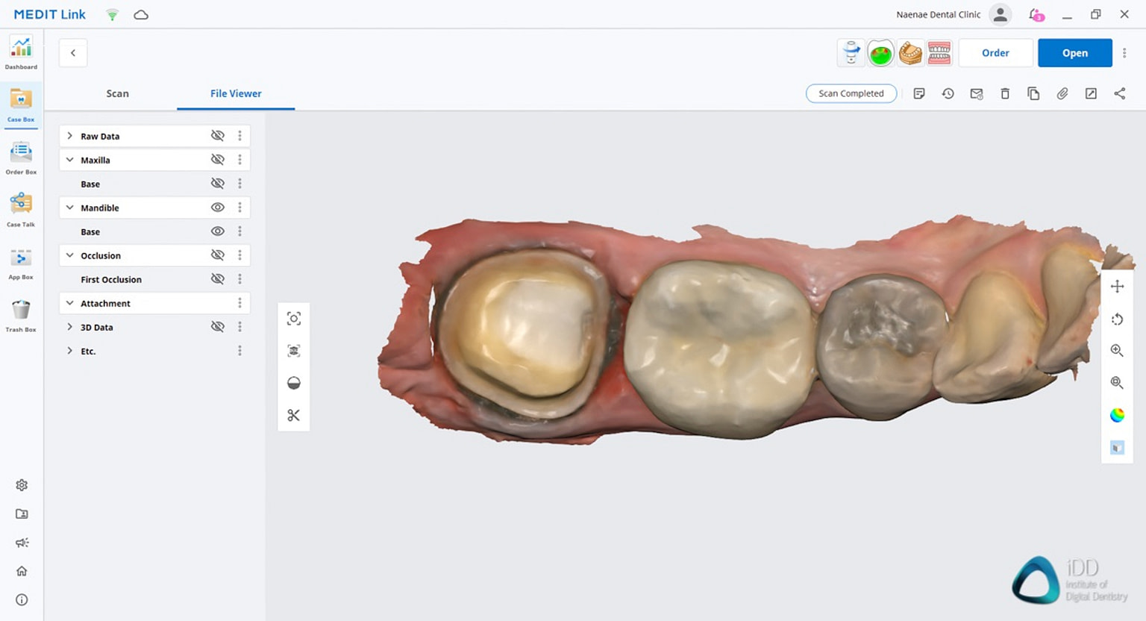Open the history icon near Scan Completed

[948, 93]
